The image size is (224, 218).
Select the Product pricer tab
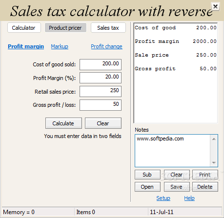coord(65,28)
